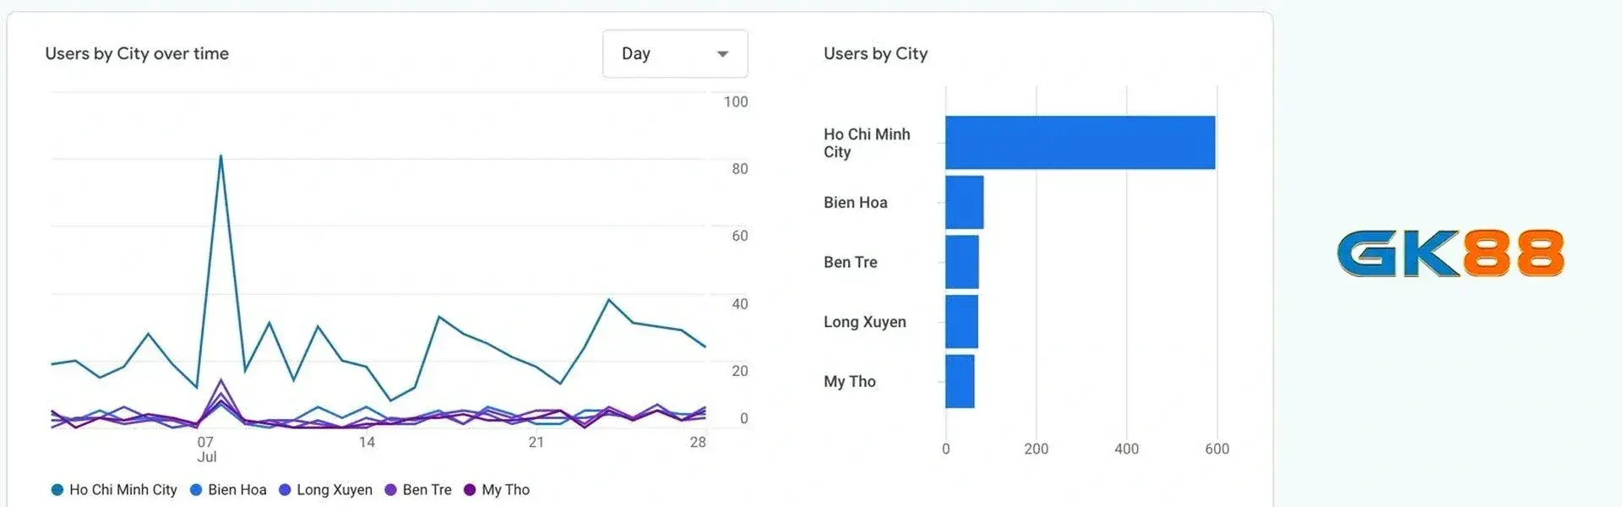
Task: Click the 21 date axis label
Action: [536, 442]
